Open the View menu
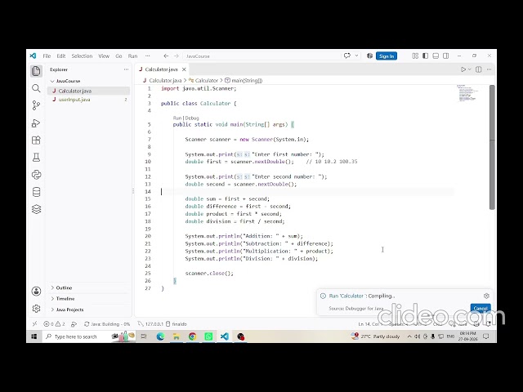Image resolution: width=523 pixels, height=392 pixels. tap(104, 56)
